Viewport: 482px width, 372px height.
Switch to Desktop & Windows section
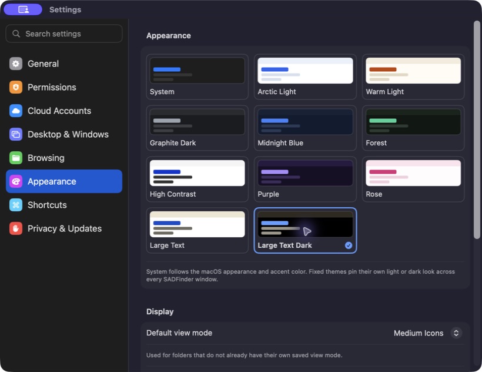click(64, 134)
